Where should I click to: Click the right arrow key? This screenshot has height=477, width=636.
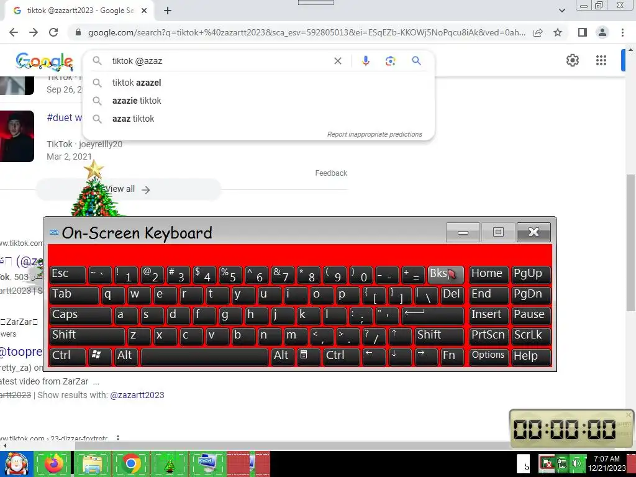point(426,357)
